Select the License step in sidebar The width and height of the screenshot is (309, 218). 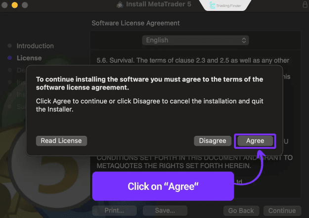coord(29,58)
